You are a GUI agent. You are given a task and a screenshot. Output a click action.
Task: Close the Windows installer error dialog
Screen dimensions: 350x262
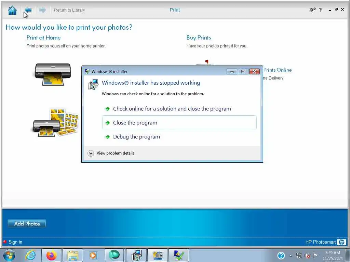[254, 72]
